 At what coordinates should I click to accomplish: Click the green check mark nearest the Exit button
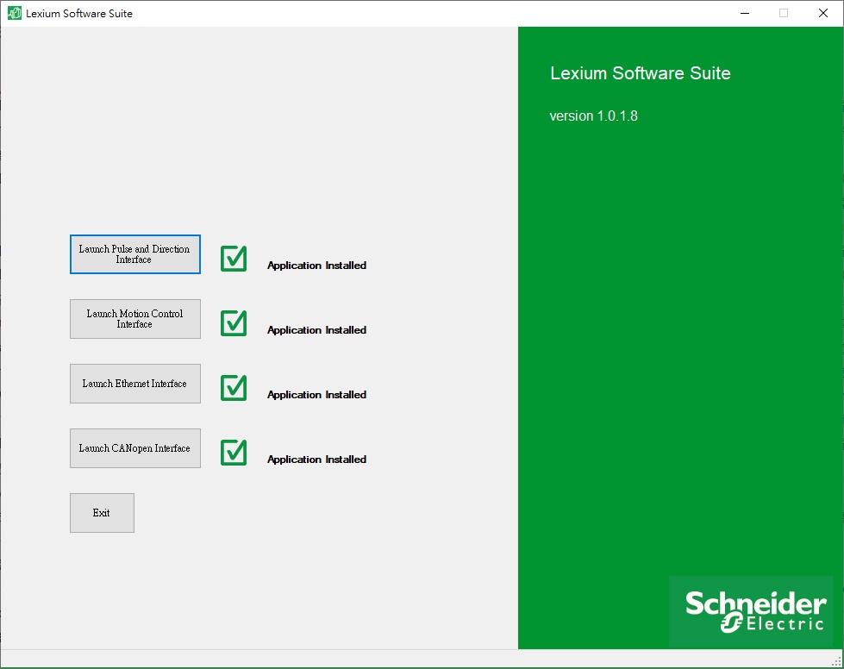pyautogui.click(x=233, y=453)
